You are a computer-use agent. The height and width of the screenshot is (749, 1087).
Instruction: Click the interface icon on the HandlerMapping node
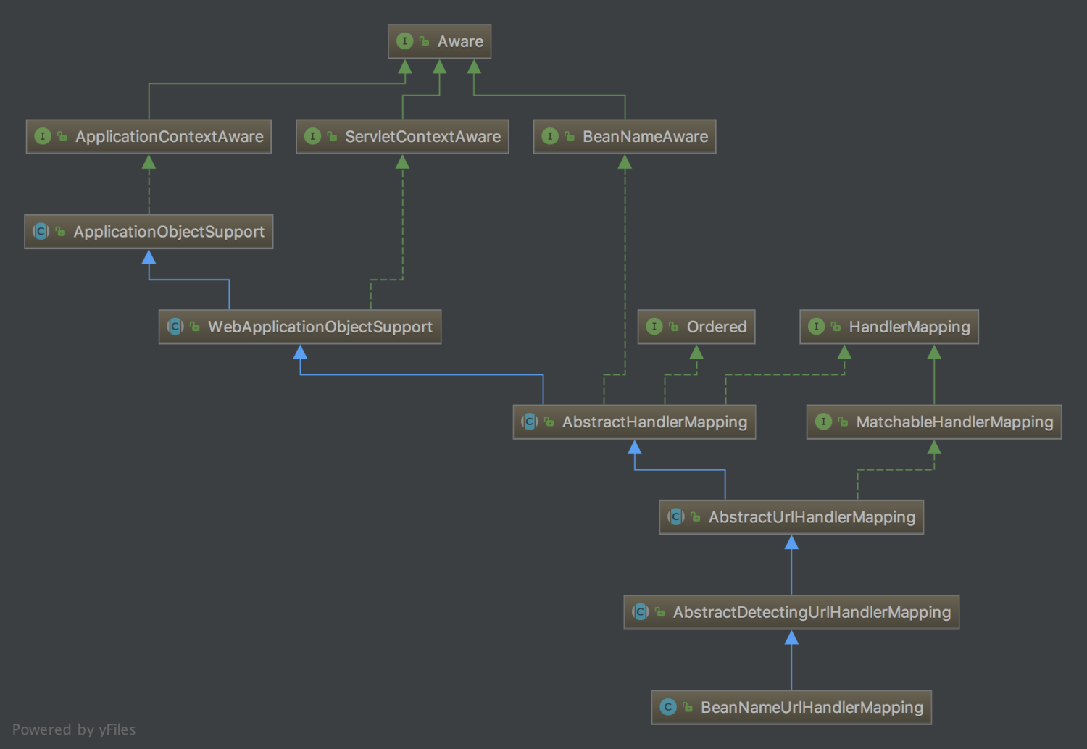point(817,327)
